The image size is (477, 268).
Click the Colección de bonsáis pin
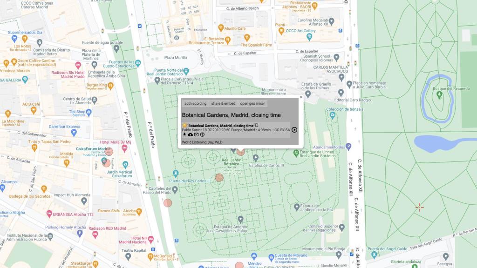point(333,115)
